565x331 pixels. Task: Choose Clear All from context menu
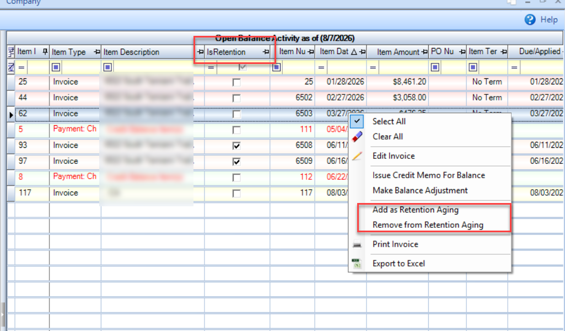coord(388,137)
